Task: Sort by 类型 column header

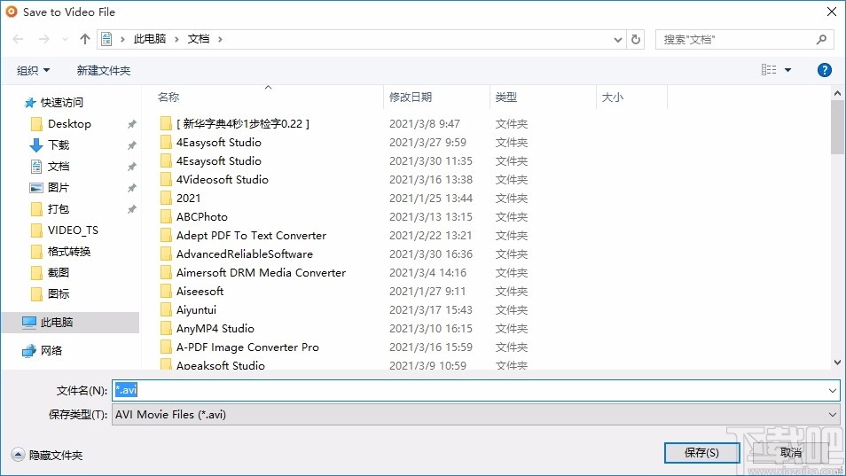Action: (506, 97)
